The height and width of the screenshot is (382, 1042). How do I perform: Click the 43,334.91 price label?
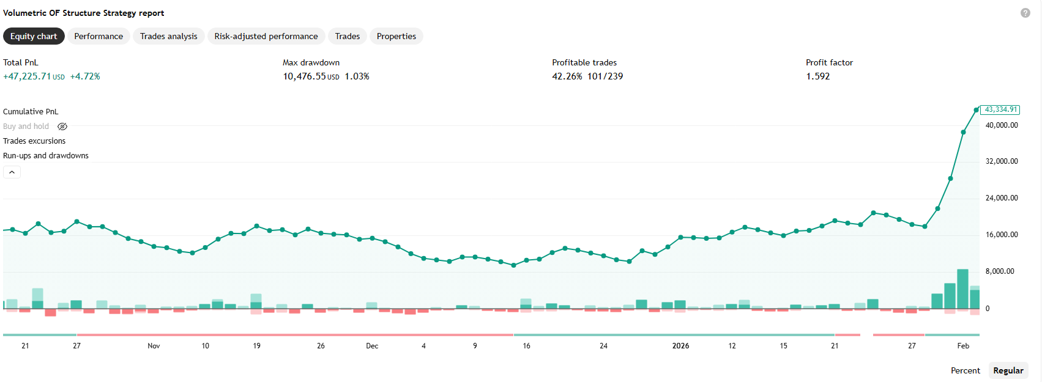pyautogui.click(x=1000, y=109)
